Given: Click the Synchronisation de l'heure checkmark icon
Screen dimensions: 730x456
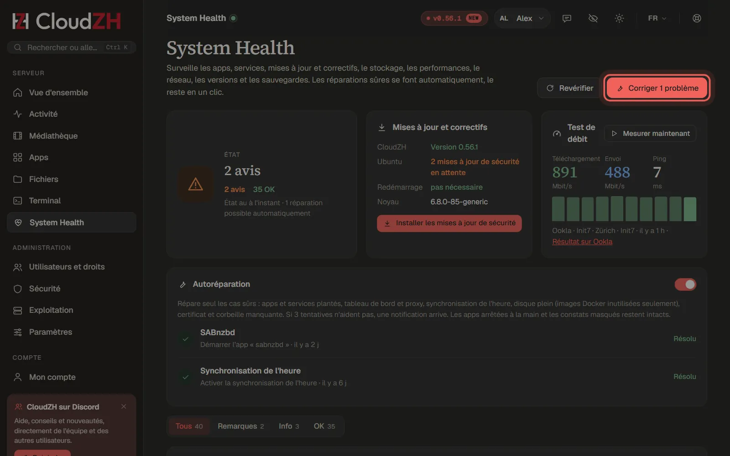Looking at the screenshot, I should (x=186, y=377).
